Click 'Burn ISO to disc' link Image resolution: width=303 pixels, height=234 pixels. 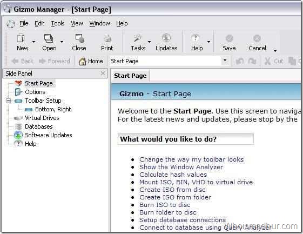pos(165,205)
